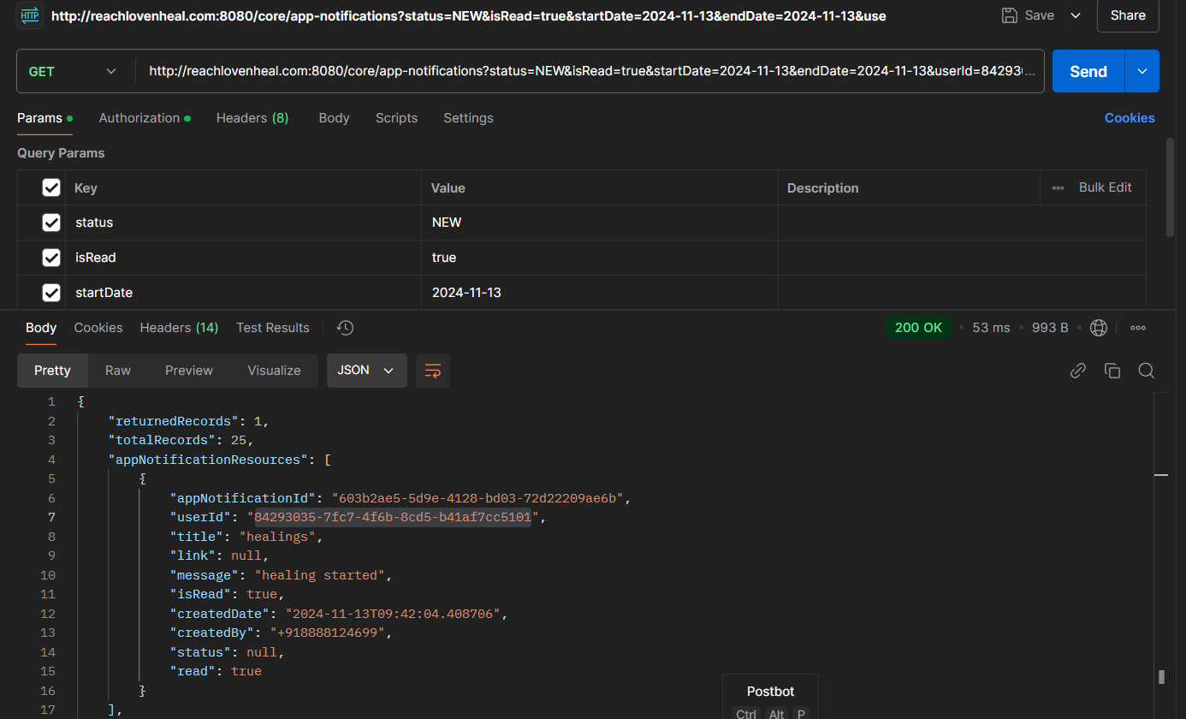Click the "returnedRecords" key in the response

174,421
